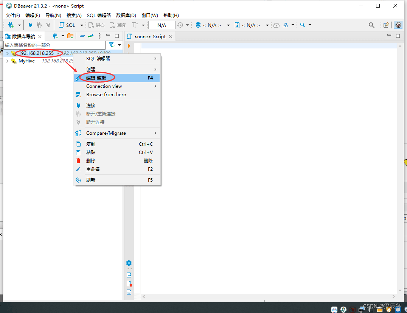The width and height of the screenshot is (407, 313).
Task: Click the page-with-red-badge icon in editor sidebar
Action: pyautogui.click(x=129, y=283)
